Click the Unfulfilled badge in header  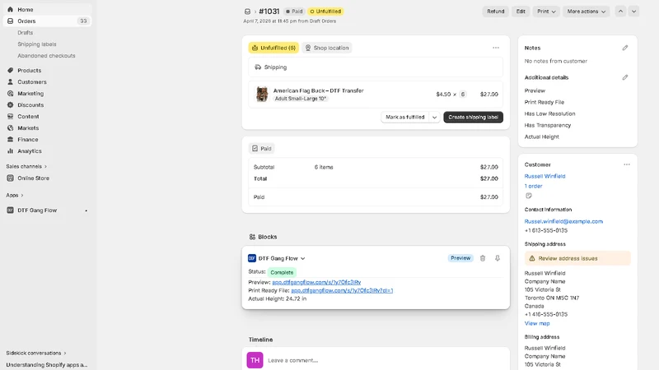pyautogui.click(x=325, y=12)
